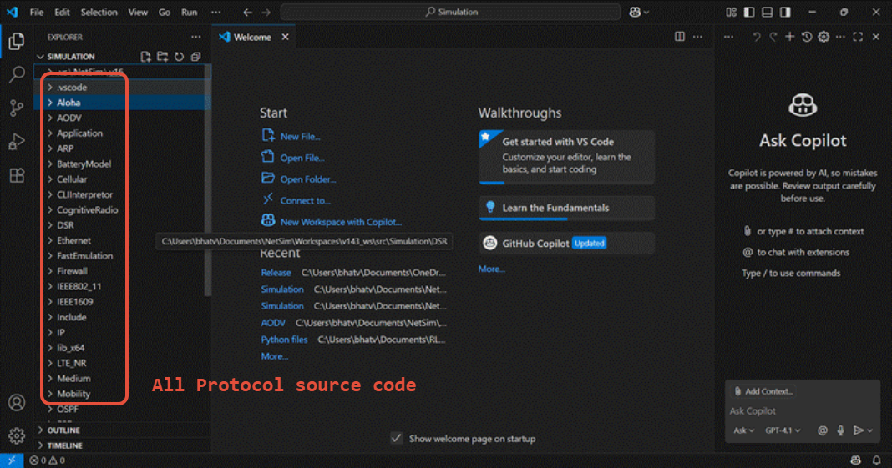Open the File menu

tap(37, 12)
